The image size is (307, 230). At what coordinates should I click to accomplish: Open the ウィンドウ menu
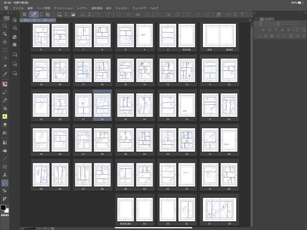139,8
